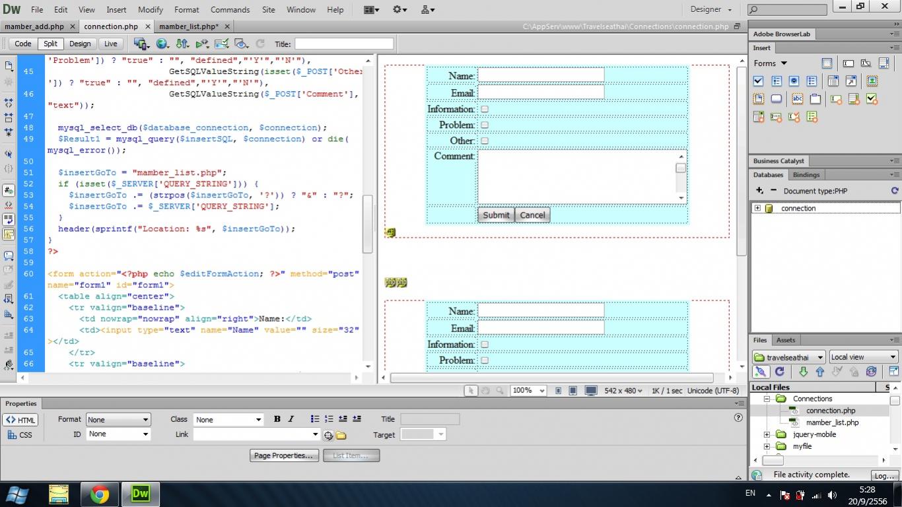Viewport: 902px width, 507px height.
Task: Click Connect to remote server icon
Action: click(761, 372)
